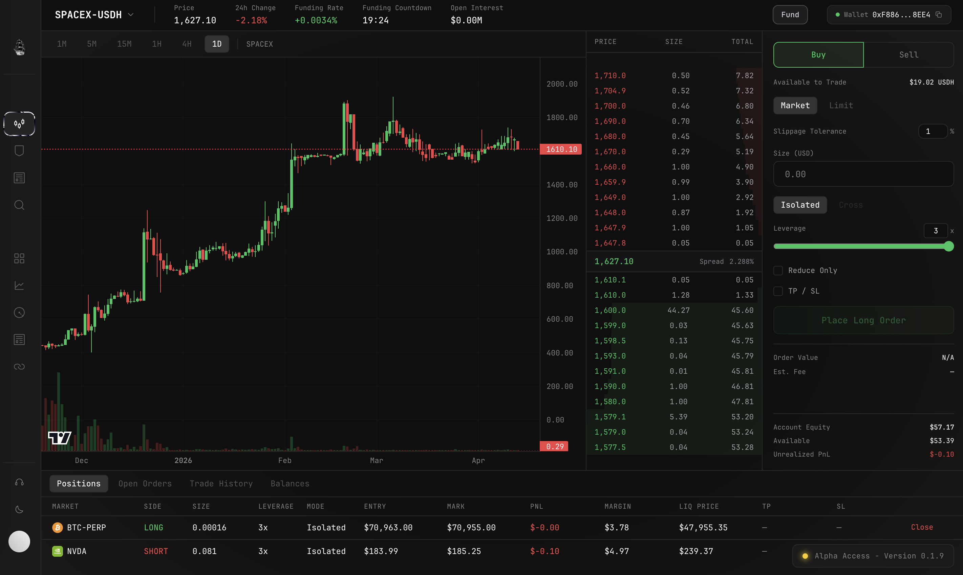The height and width of the screenshot is (575, 963).
Task: Toggle dark mode with the moon icon
Action: pos(19,509)
